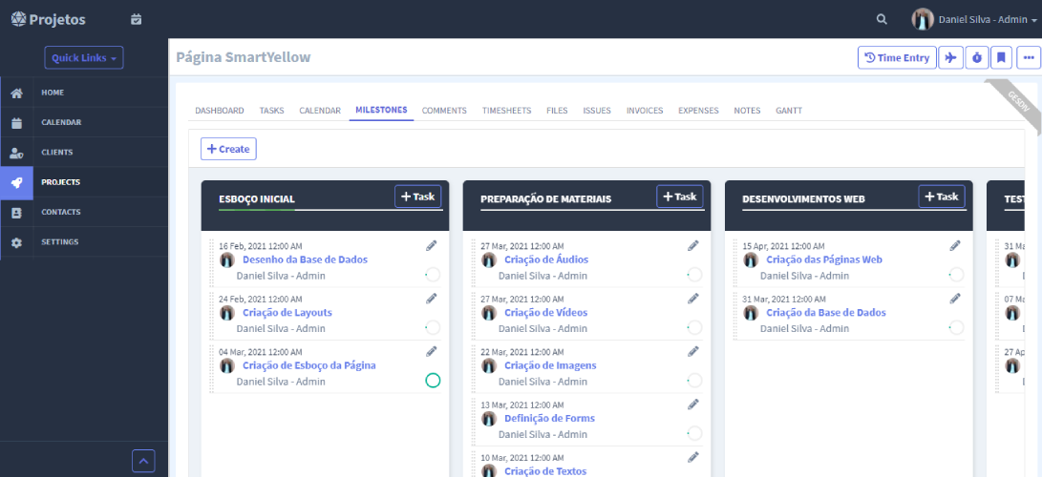This screenshot has width=1042, height=477.
Task: Mark Criação da Base de Dados task complete
Action: click(x=956, y=328)
